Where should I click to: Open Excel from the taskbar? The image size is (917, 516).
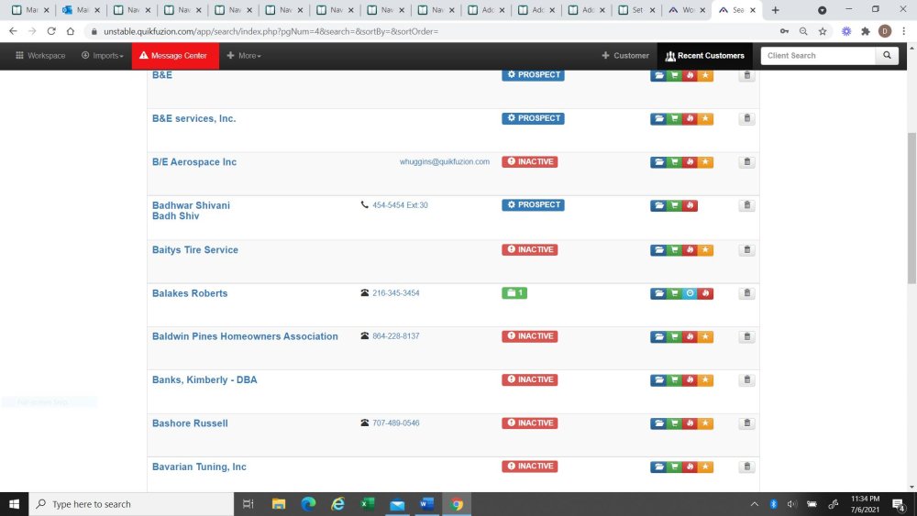[368, 504]
